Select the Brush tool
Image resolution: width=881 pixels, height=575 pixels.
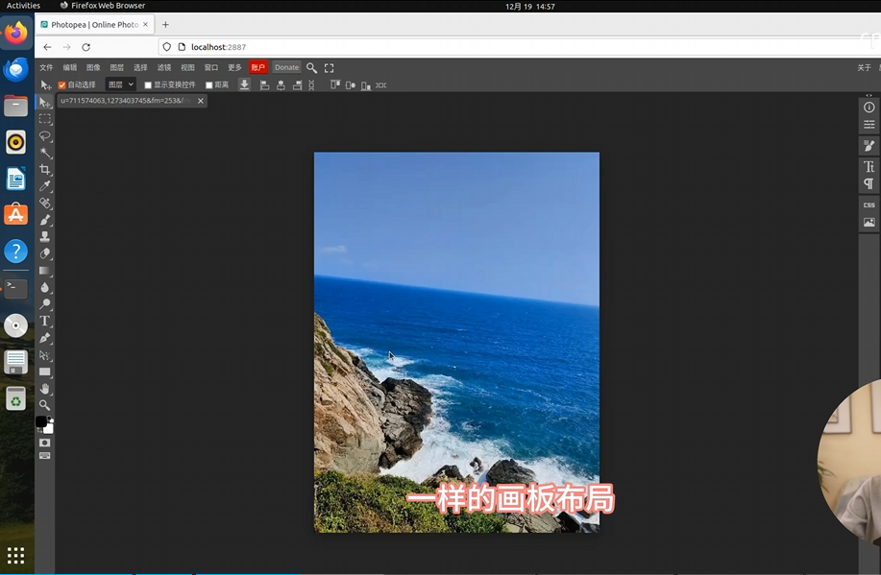pyautogui.click(x=45, y=220)
